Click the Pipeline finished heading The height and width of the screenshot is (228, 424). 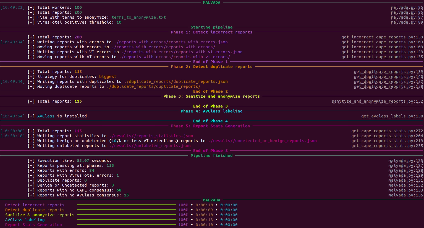coord(212,156)
